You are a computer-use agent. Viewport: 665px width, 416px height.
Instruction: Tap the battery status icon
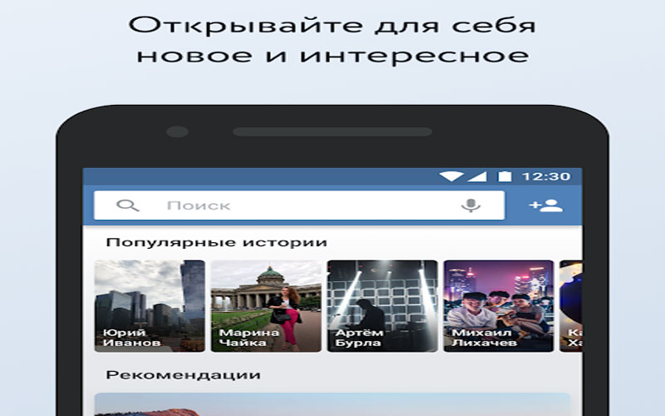click(x=505, y=176)
